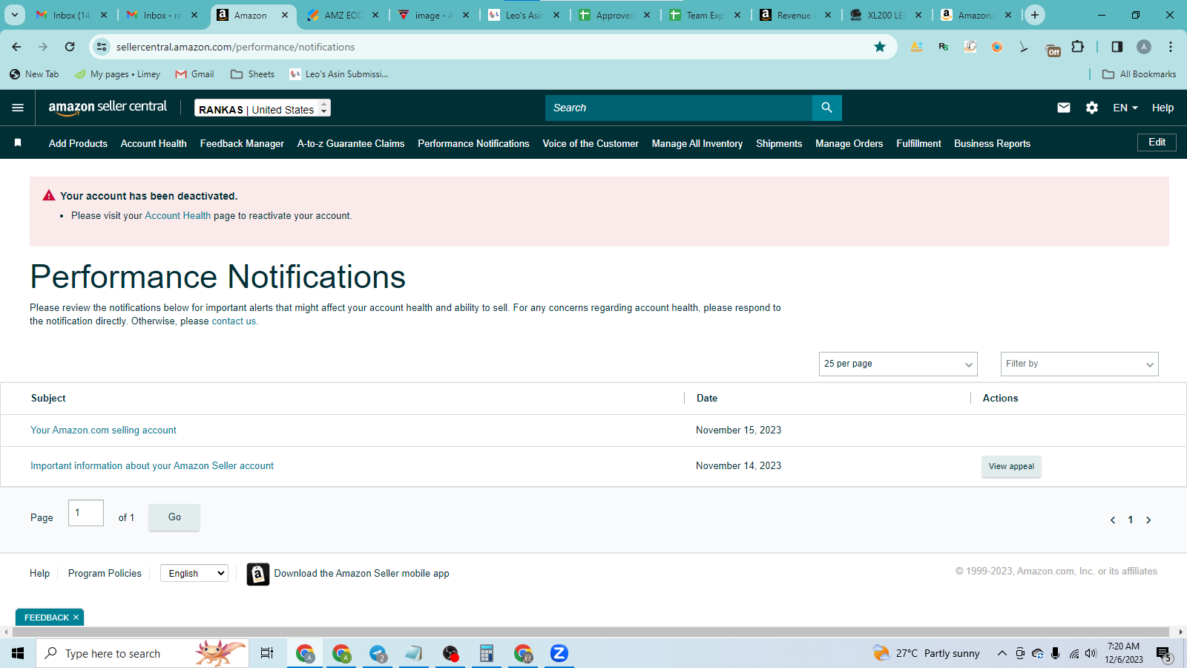Open 'Important information about your Amazon Seller account'
Screen dimensions: 1187x668
click(152, 466)
